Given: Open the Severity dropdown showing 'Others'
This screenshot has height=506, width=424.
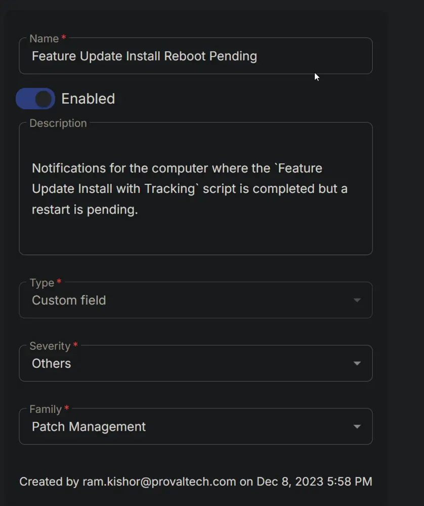Looking at the screenshot, I should (196, 363).
